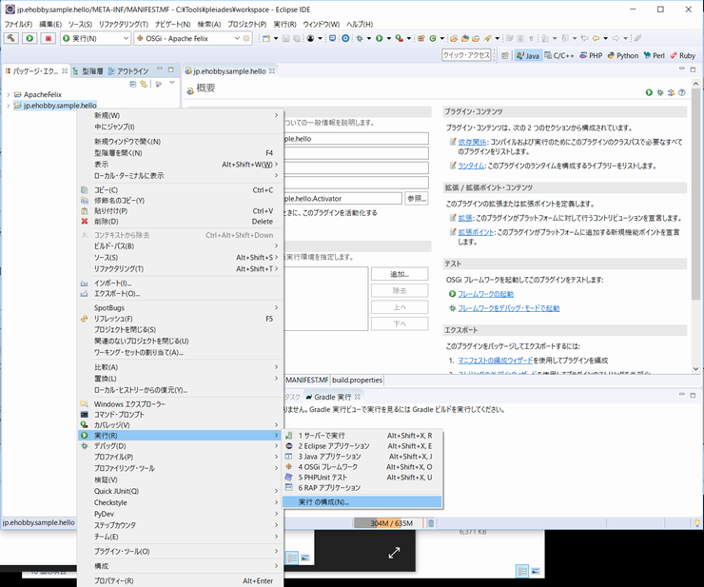Viewport: 704px width, 587px height.
Task: Choose 4 OSGi フレームワーク from run submenu
Action: coord(327,467)
